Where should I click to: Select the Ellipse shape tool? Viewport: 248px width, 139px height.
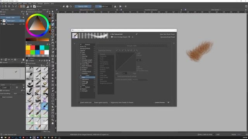53,34
